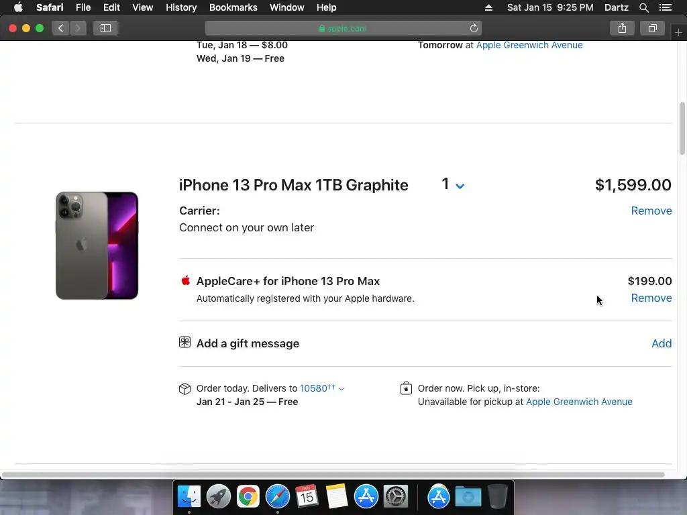
Task: Click the apple.com address bar
Action: click(343, 28)
